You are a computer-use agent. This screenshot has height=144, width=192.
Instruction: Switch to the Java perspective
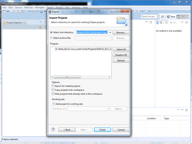tap(171, 17)
